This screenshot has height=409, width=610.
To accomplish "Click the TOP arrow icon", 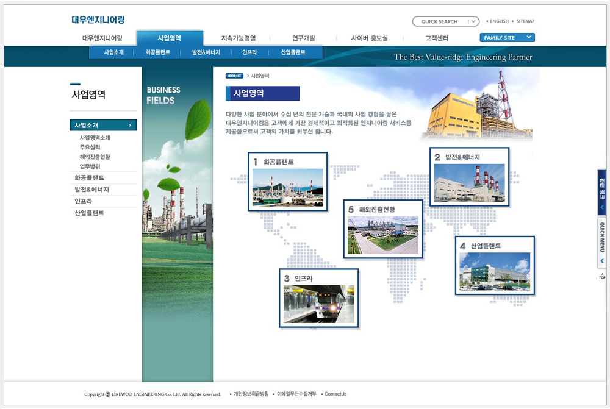I will tap(602, 276).
